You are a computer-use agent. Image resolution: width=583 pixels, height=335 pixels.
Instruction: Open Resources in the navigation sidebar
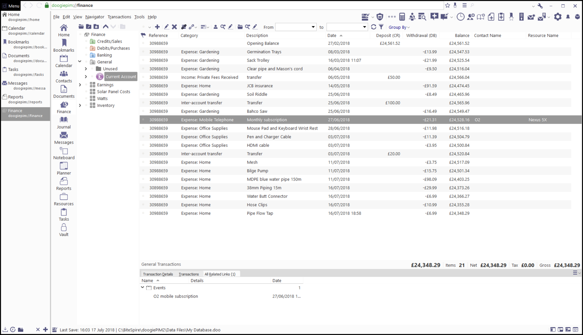[x=64, y=199]
